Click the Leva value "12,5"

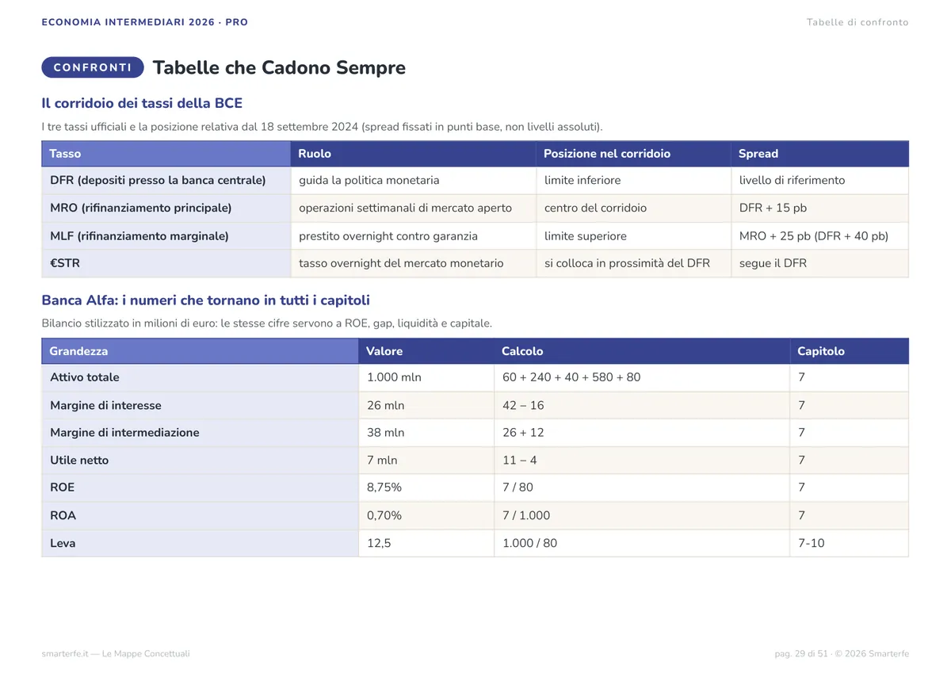[426, 543]
